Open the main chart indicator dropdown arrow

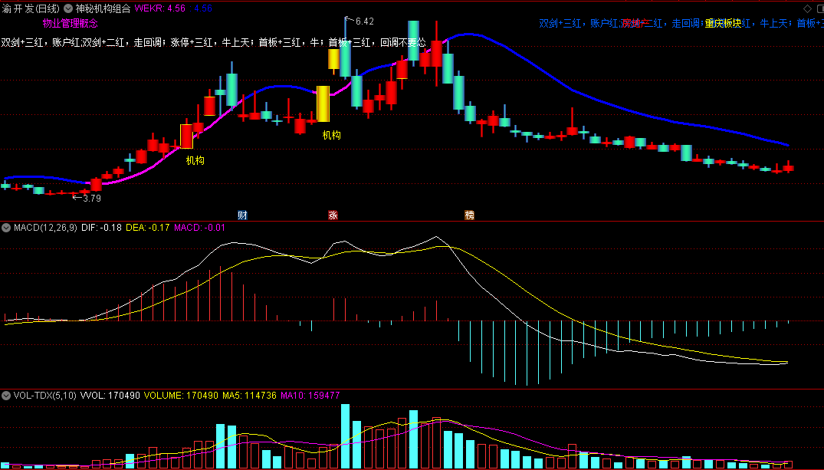pyautogui.click(x=68, y=8)
